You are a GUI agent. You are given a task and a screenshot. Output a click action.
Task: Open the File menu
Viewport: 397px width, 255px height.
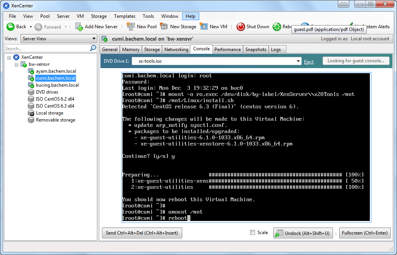pos(12,16)
